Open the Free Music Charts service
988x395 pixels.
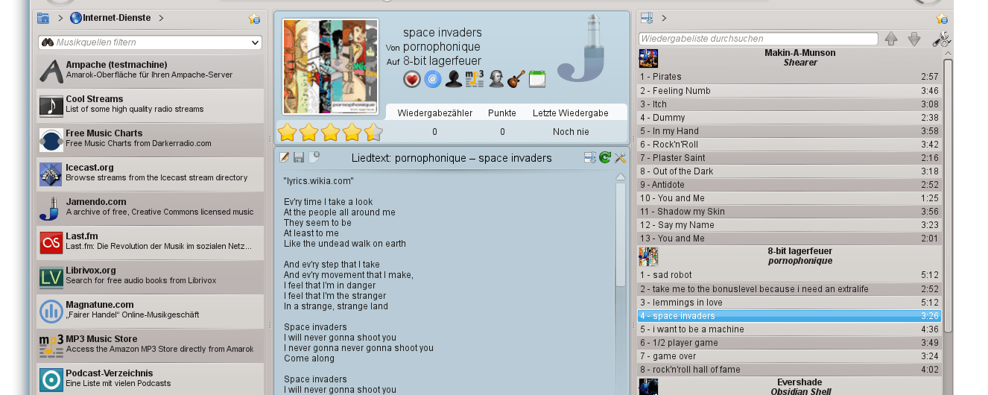[x=150, y=139]
